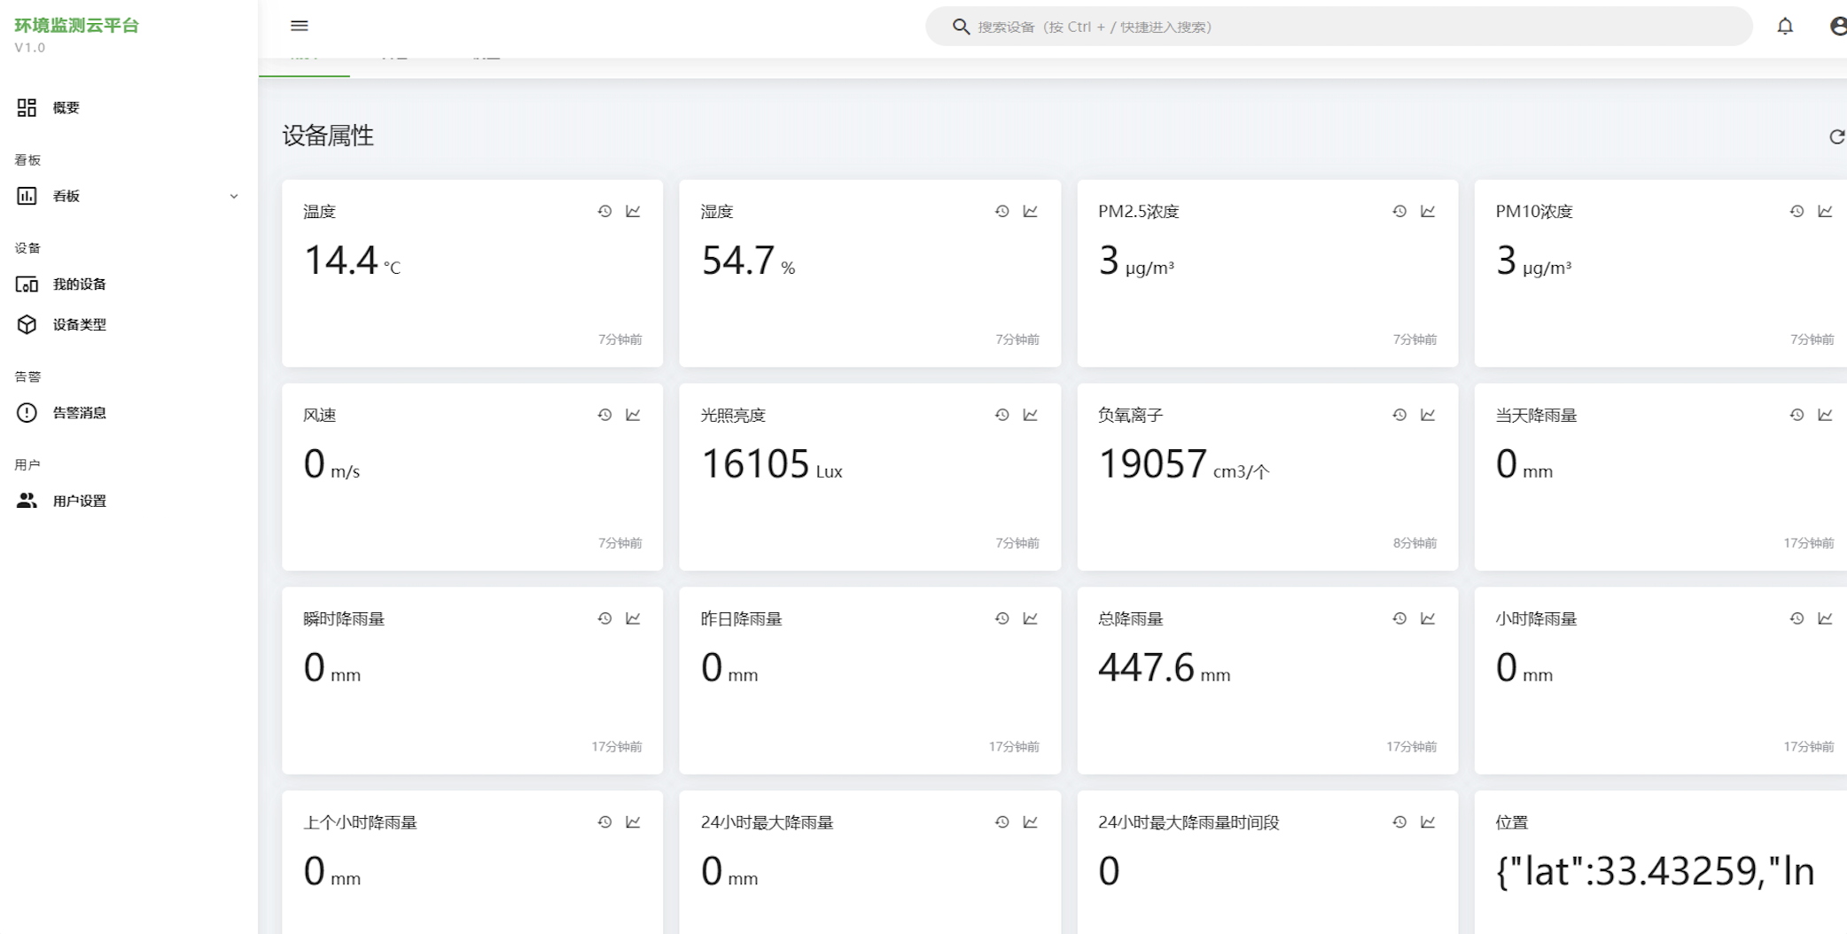View history of 24小时最大降雨量时间段 card

click(x=1399, y=822)
